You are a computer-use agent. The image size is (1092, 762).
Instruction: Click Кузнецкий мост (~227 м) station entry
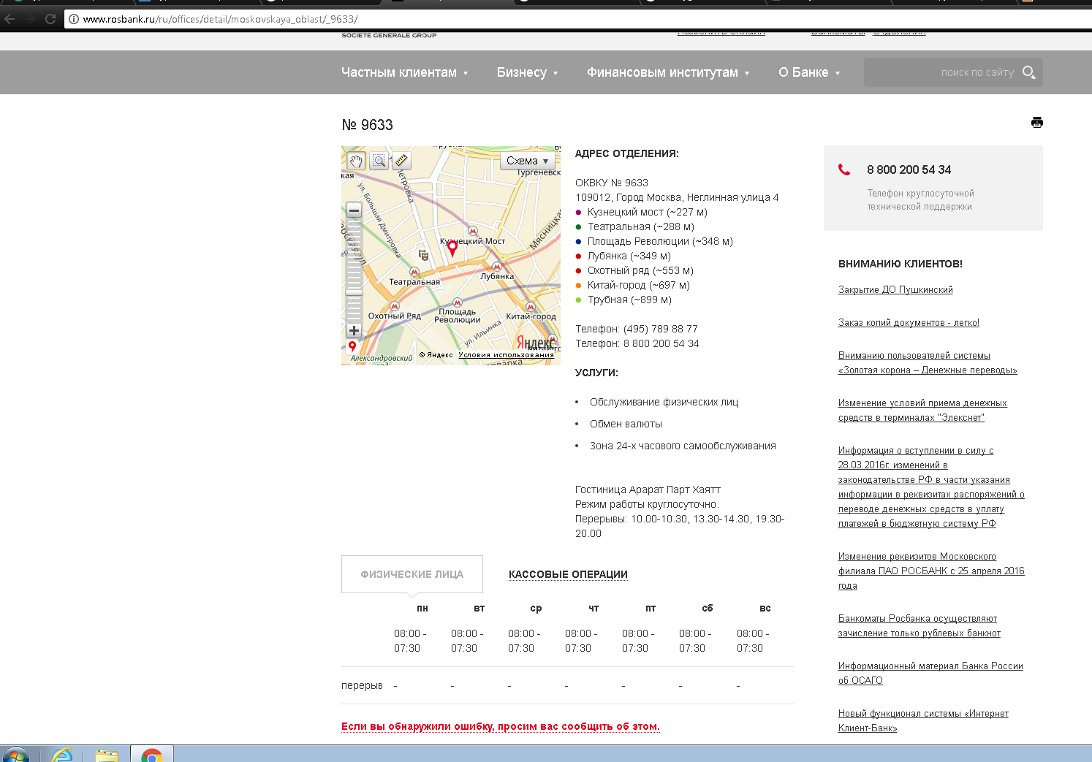tap(648, 212)
